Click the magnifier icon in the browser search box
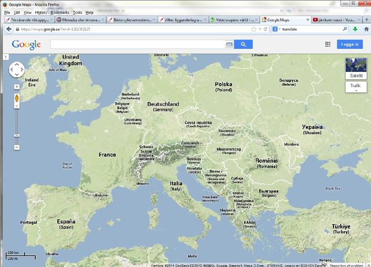 [345, 29]
